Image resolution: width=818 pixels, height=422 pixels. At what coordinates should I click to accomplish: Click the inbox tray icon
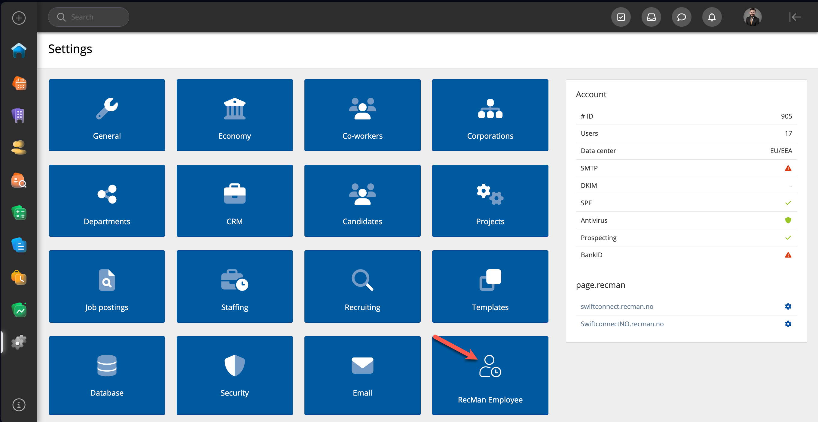tap(651, 17)
